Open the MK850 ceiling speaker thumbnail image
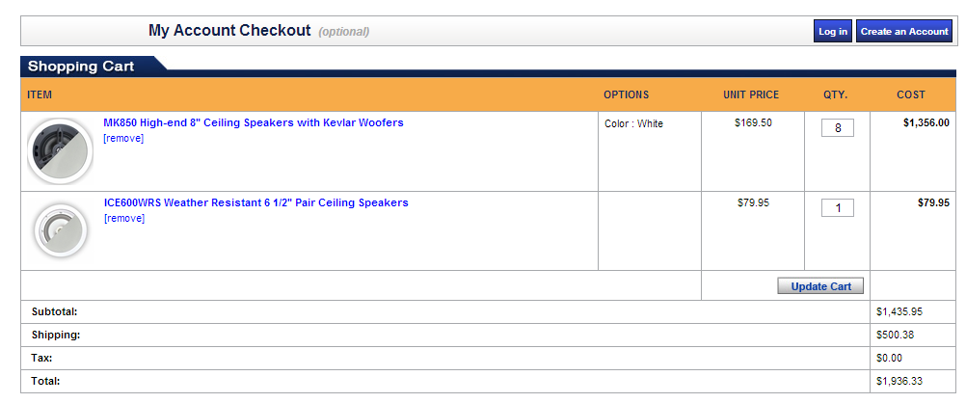 (61, 151)
